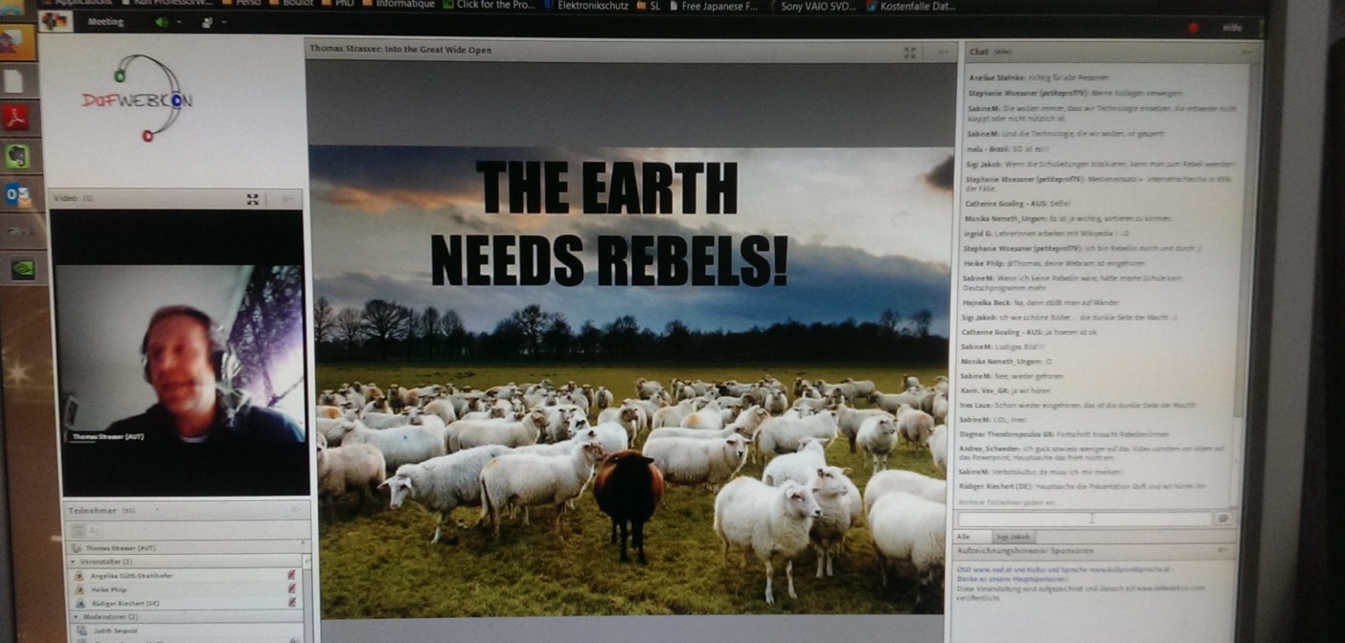Collapse the Veranstalter group
The width and height of the screenshot is (1345, 643).
click(x=73, y=561)
